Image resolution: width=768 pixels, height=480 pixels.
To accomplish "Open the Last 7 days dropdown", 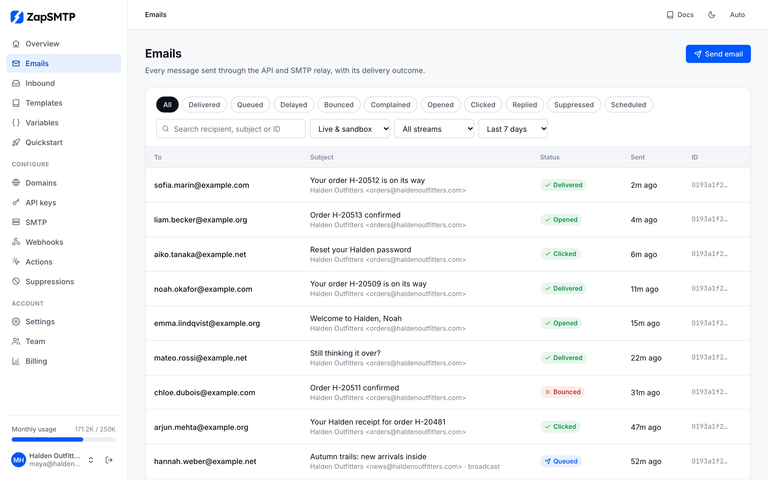I will [513, 129].
